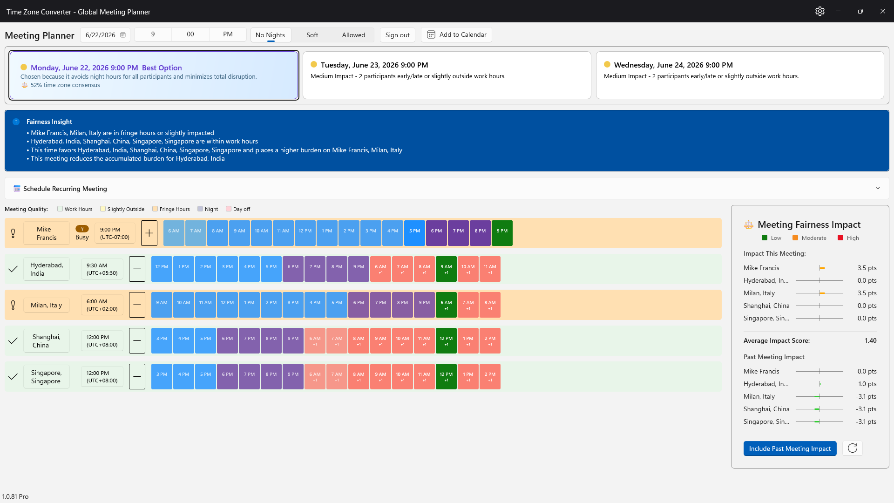Open the AM/PM selector
This screenshot has width=894, height=503.
coord(228,34)
